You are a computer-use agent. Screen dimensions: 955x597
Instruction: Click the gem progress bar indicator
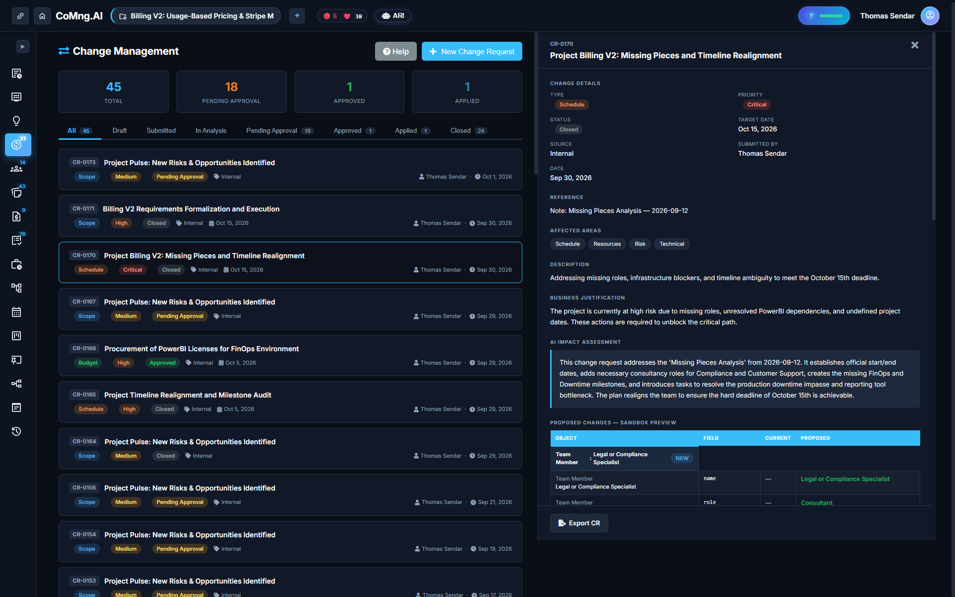(x=824, y=16)
